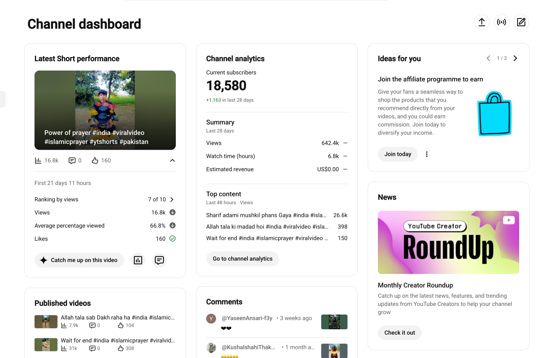Open top content 'Allah tala ki madad hoi'
Screen dimensions: 550x358
coord(267,226)
